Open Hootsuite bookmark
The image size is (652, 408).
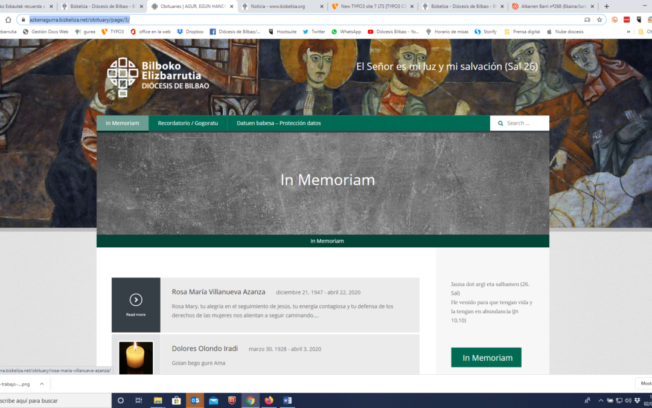283,31
